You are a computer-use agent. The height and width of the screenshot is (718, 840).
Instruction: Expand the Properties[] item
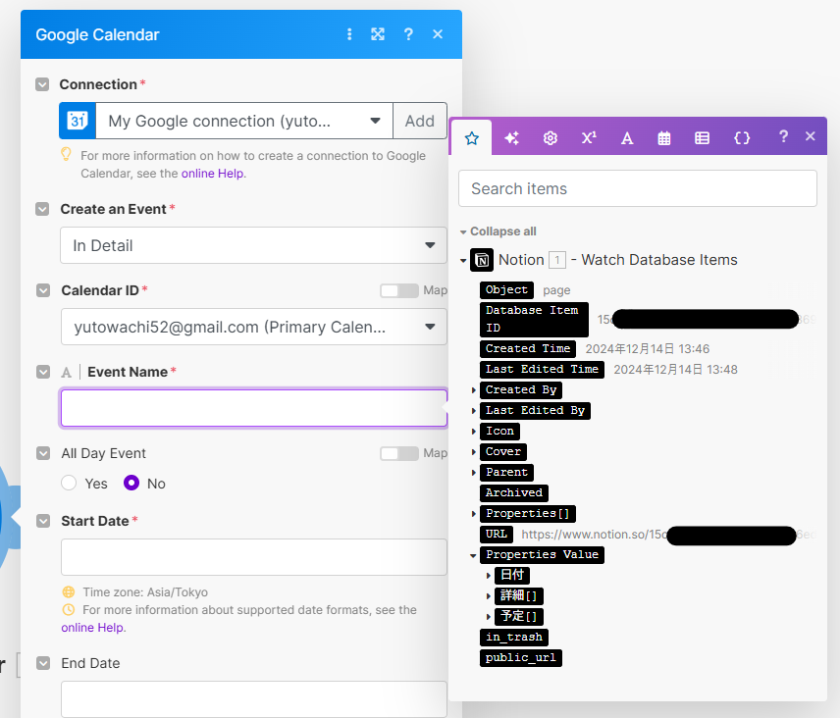(x=474, y=514)
